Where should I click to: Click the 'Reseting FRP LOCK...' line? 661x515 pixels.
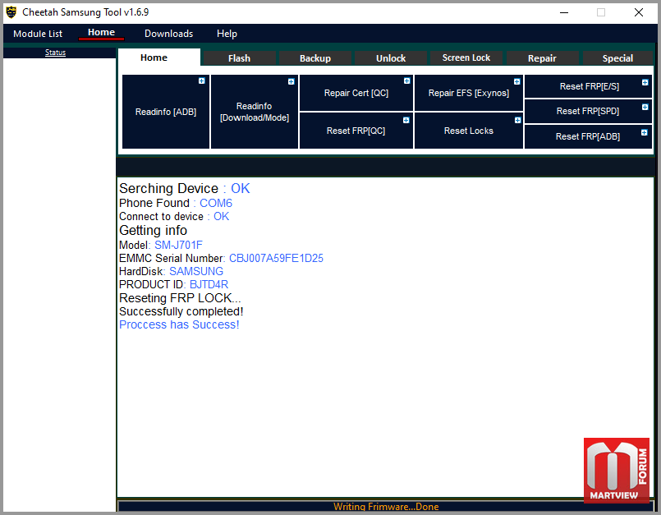[180, 298]
